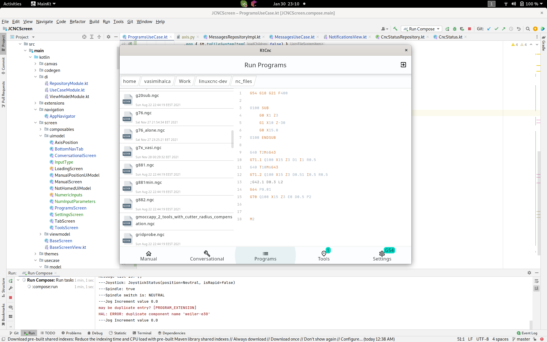Open ProgramsScreen in the project tree
This screenshot has height=342, width=547.
click(x=70, y=208)
